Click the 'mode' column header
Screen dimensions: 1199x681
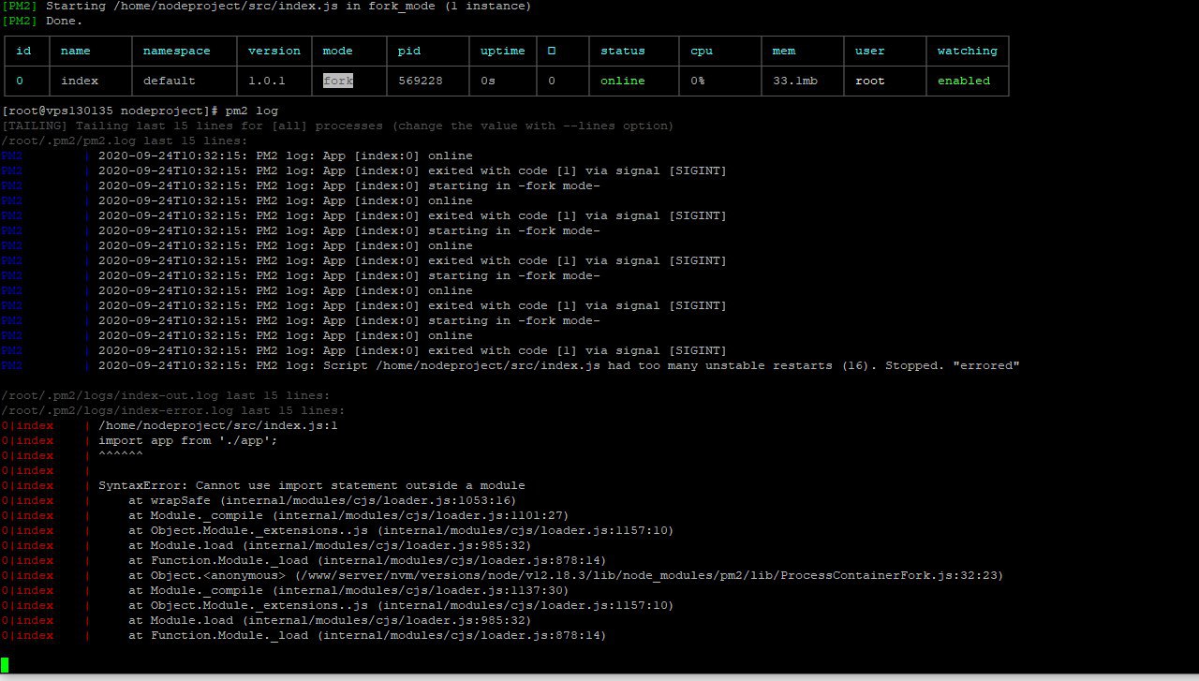[338, 51]
